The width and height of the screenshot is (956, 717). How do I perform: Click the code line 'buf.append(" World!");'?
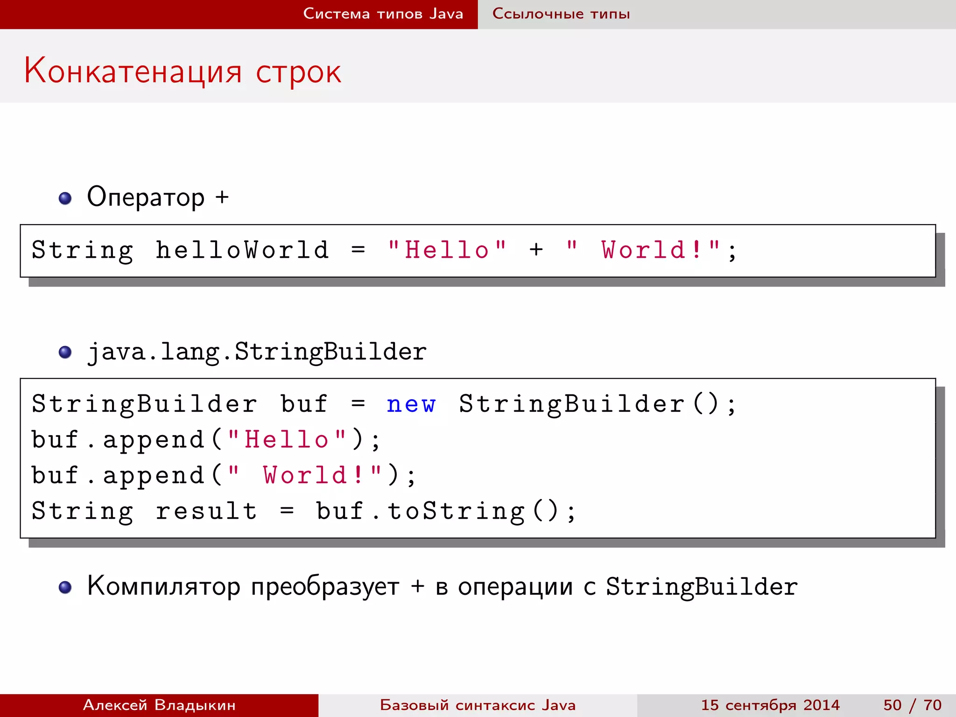224,475
